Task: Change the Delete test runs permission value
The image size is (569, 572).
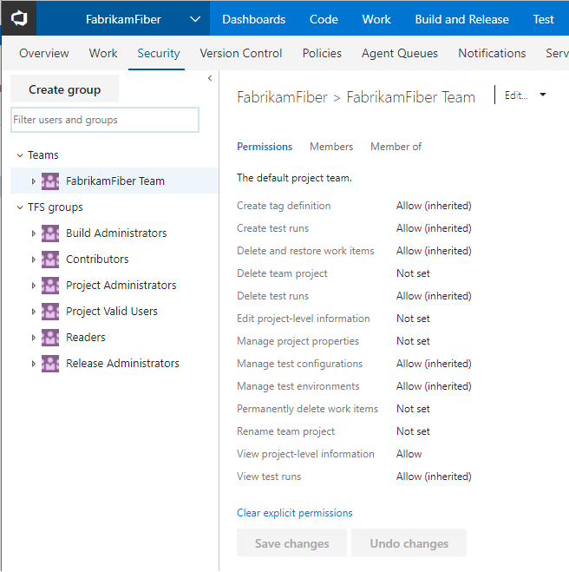Action: tap(434, 296)
